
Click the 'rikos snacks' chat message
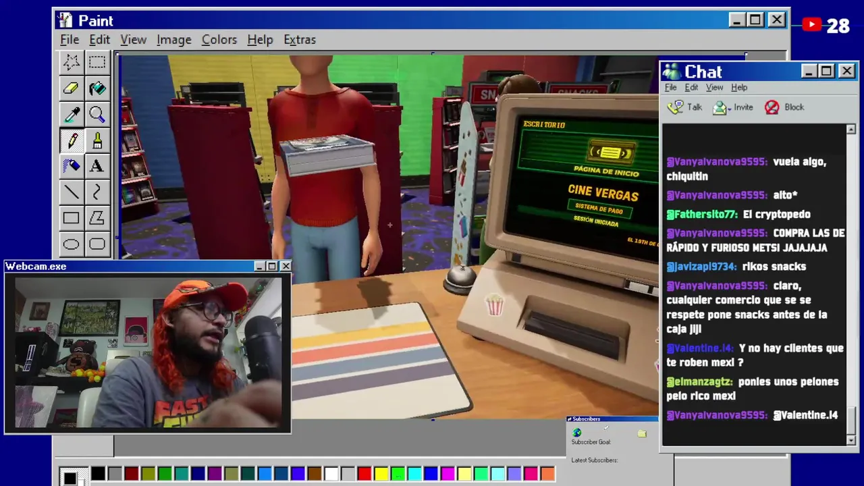774,267
